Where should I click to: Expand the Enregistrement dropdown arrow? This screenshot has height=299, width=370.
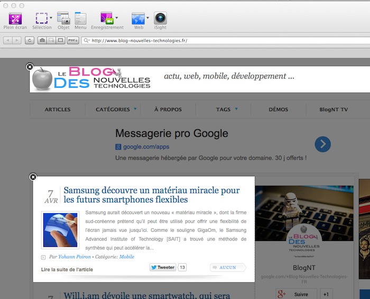click(x=116, y=17)
